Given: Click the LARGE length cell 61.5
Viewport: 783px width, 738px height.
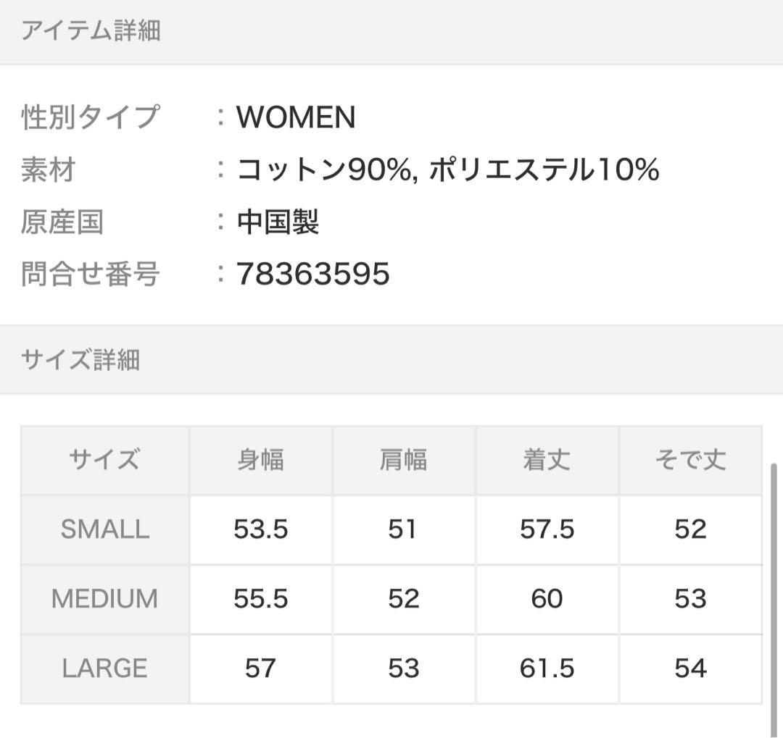Looking at the screenshot, I should (x=547, y=668).
